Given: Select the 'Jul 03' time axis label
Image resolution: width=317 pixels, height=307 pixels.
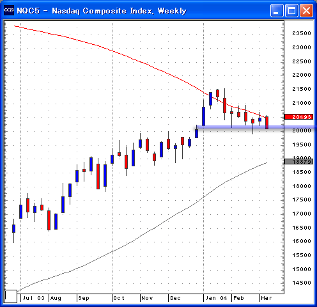Looking at the screenshot, I should [33, 298].
